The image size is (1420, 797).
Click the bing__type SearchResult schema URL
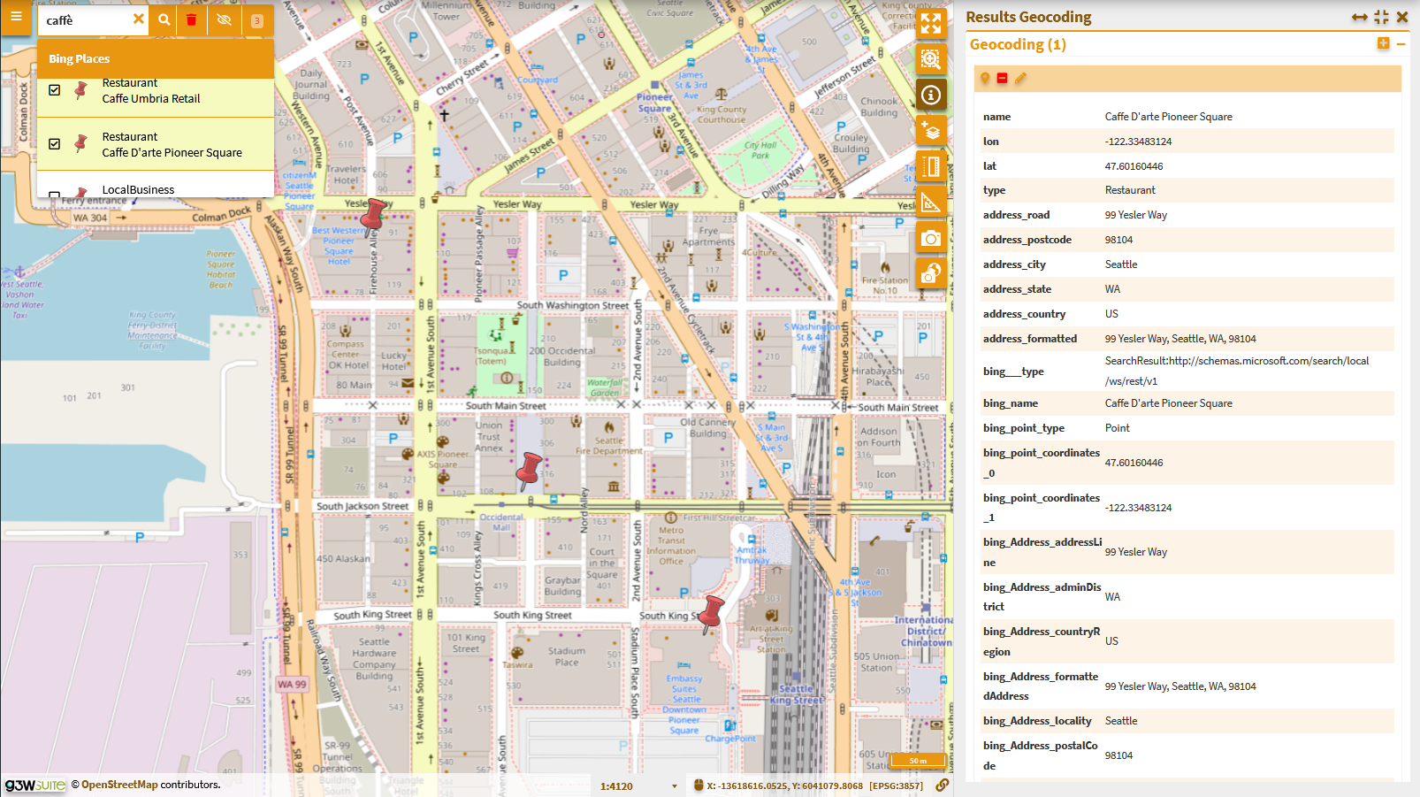[x=1236, y=371]
